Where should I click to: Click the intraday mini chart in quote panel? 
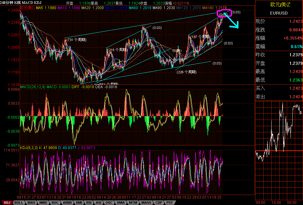coord(279,151)
